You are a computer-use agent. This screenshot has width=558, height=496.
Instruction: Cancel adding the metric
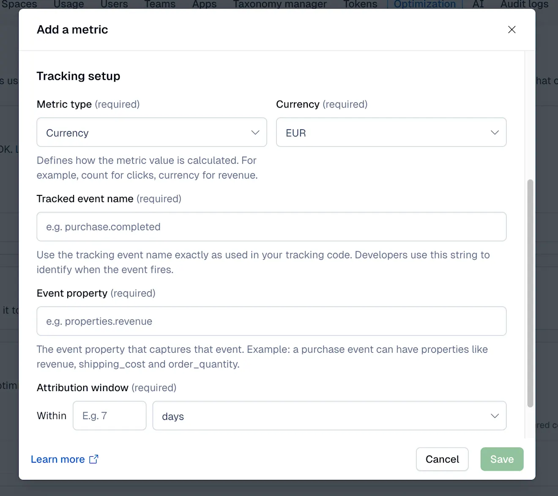tap(442, 459)
